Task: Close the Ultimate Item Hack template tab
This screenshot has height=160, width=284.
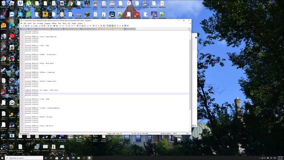Action: [x=122, y=29]
